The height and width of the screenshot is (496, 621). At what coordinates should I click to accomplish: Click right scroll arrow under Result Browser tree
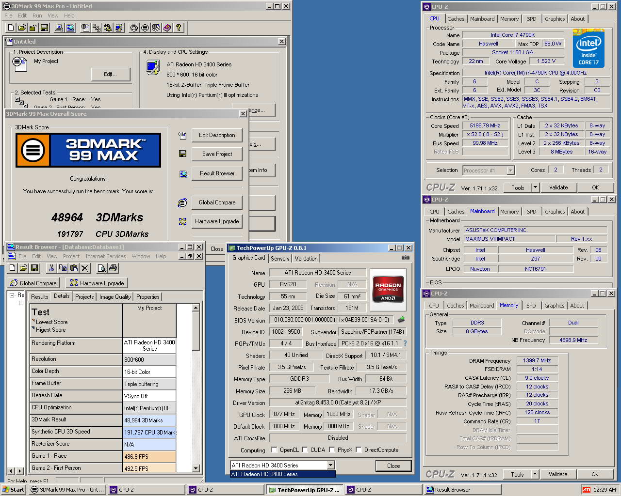tap(20, 471)
